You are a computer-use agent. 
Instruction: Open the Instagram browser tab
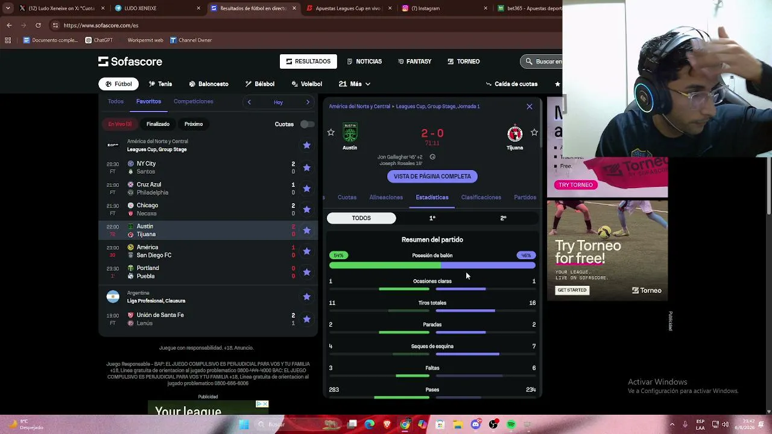444,8
